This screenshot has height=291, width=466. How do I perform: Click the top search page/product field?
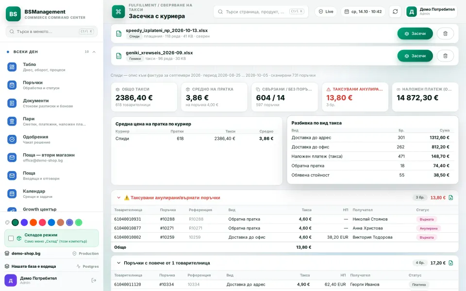[261, 12]
